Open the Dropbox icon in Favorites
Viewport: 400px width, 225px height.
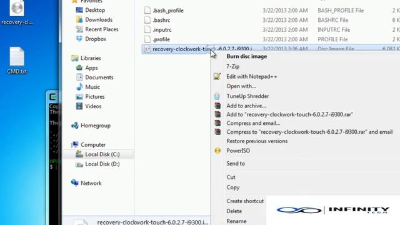(x=79, y=39)
